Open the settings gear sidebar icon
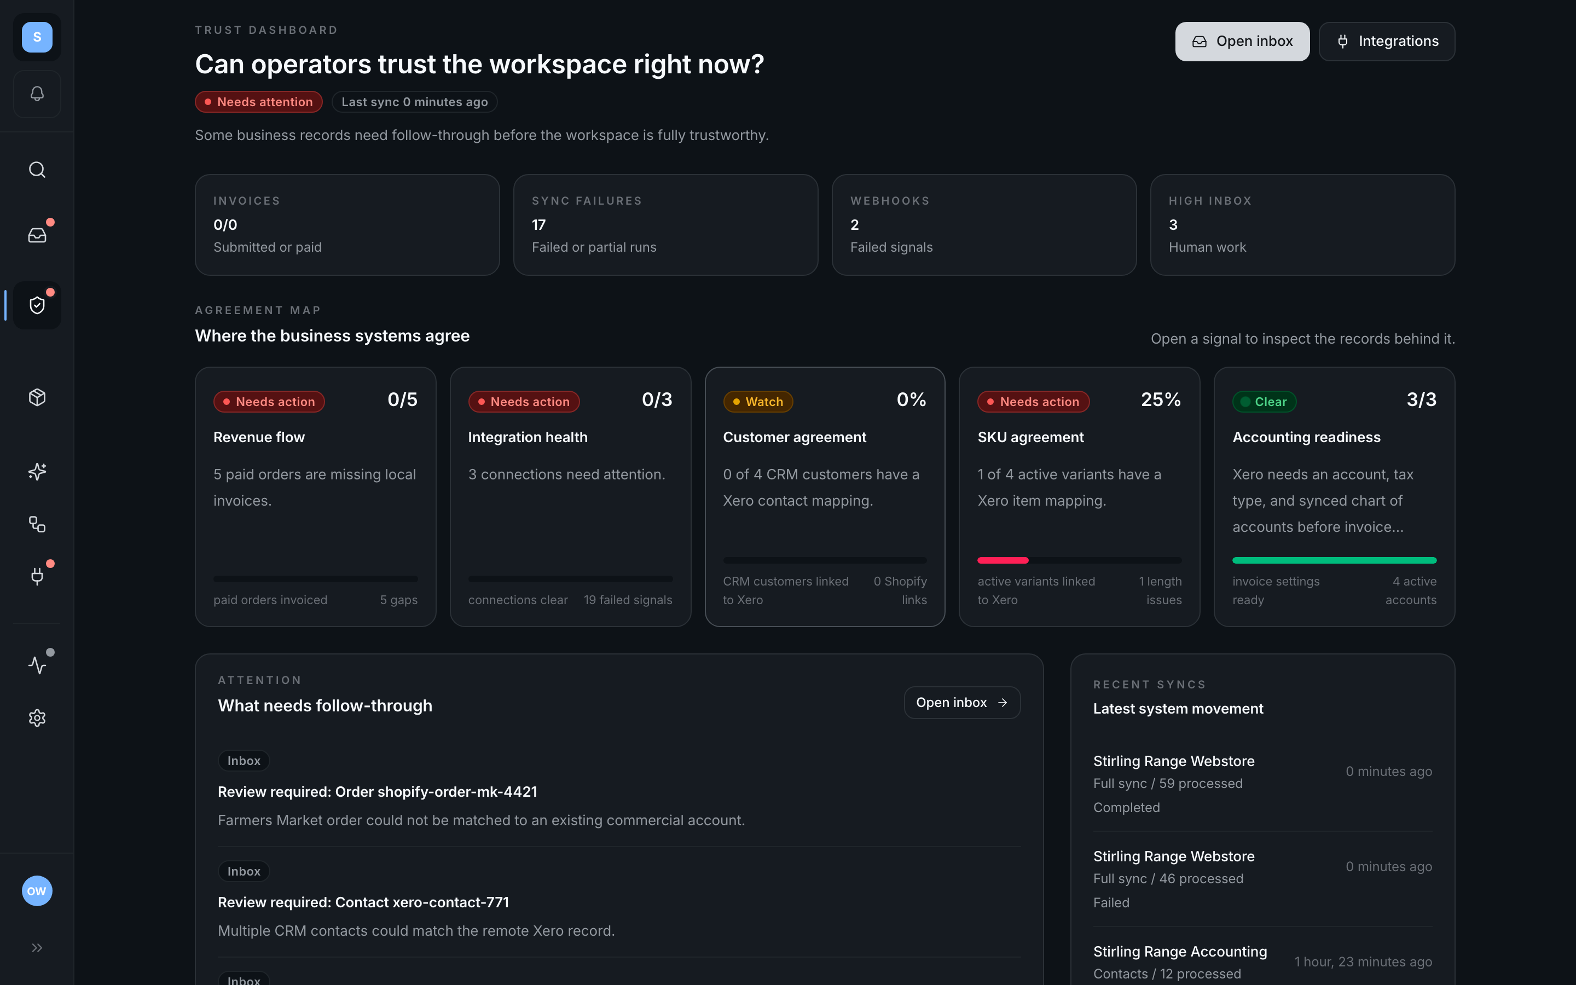The image size is (1576, 985). 37,718
